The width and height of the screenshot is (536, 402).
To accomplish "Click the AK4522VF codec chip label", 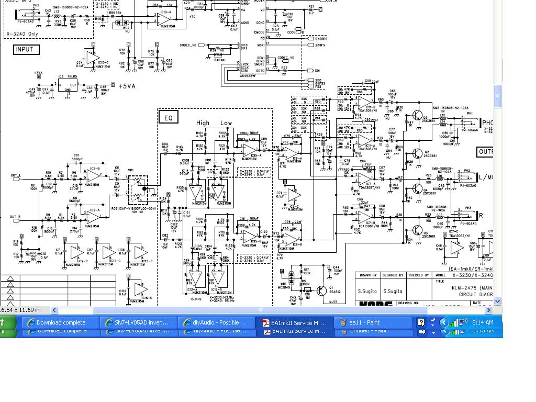I will (x=248, y=76).
